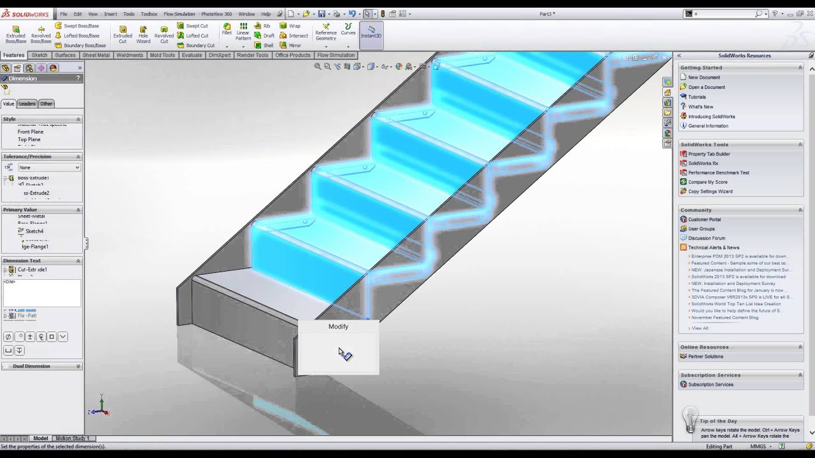Choose Swept Boss/Base feature

coord(77,26)
